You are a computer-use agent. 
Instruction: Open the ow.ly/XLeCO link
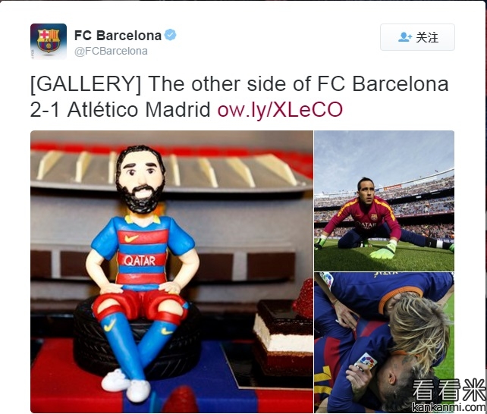coord(280,109)
